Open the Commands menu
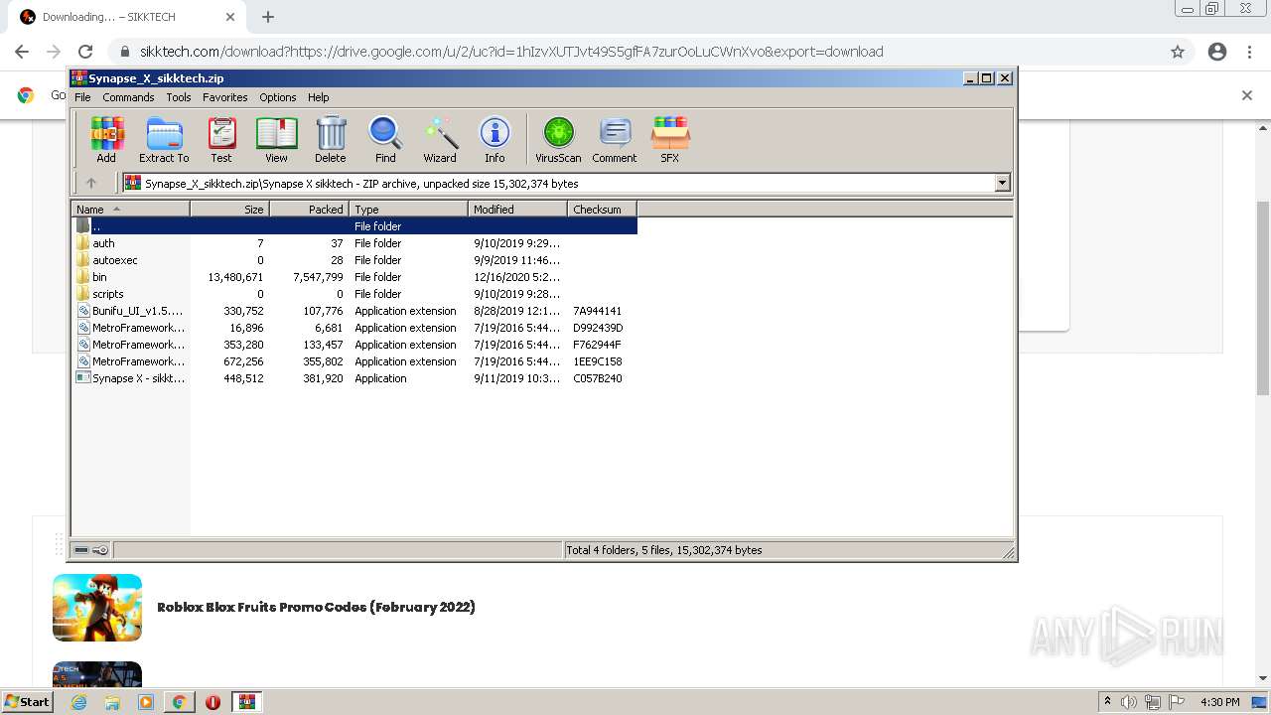1271x715 pixels. pos(128,97)
